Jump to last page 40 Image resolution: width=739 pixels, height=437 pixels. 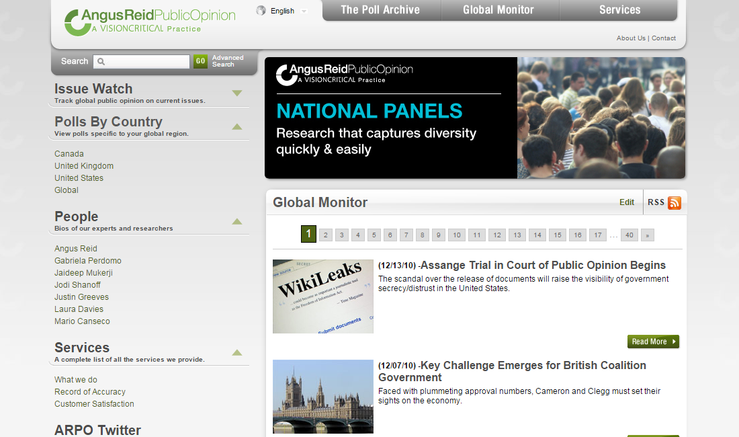[x=629, y=235]
